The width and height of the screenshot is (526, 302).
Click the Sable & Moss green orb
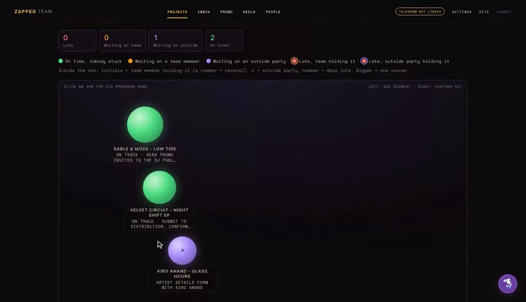pyautogui.click(x=145, y=124)
